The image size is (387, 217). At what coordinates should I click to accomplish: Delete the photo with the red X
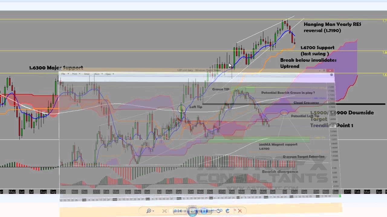[x=240, y=211]
